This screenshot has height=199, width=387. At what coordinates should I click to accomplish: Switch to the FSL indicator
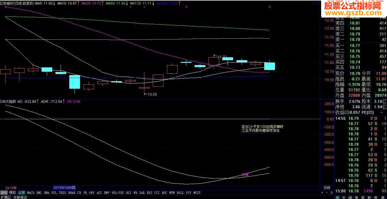coord(54,193)
